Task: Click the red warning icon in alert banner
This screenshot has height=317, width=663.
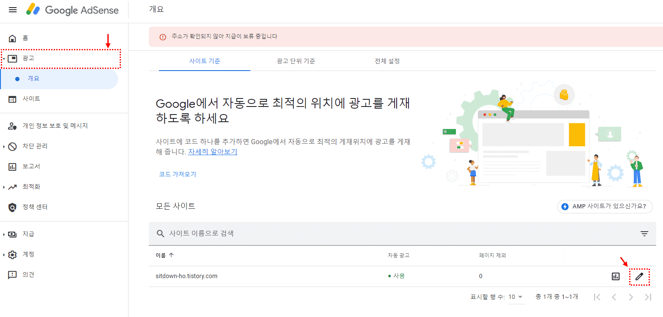Action: [163, 37]
